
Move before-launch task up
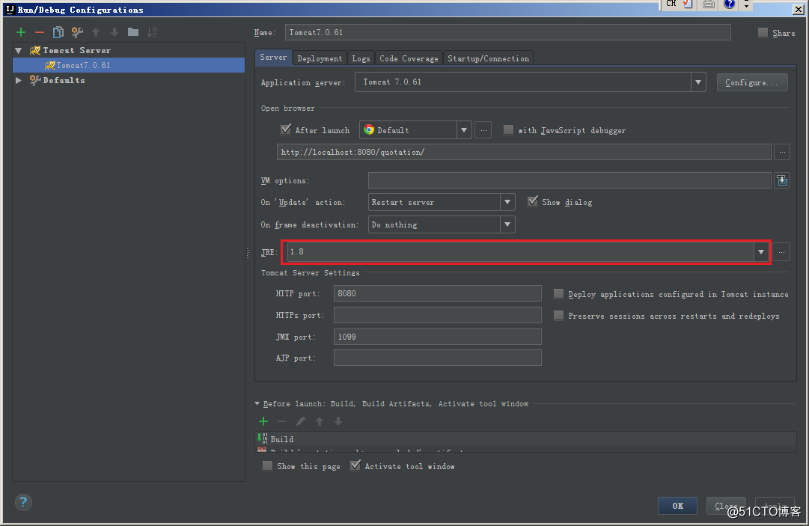point(320,421)
